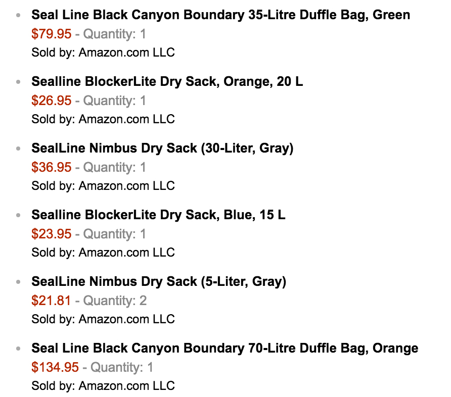Image resolution: width=451 pixels, height=397 pixels.
Task: Click Sold by Amazon.com LLC under Orange 20 L sack
Action: pos(103,119)
